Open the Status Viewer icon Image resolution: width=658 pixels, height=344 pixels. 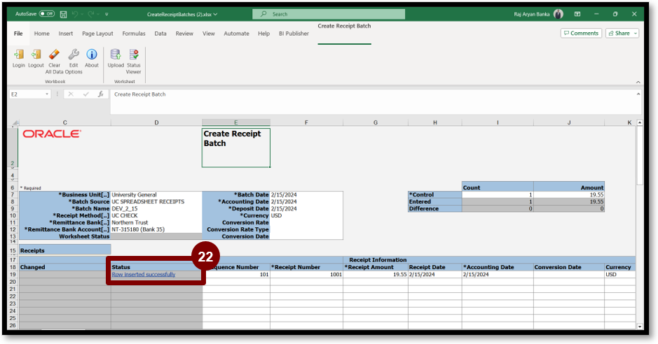click(x=133, y=55)
